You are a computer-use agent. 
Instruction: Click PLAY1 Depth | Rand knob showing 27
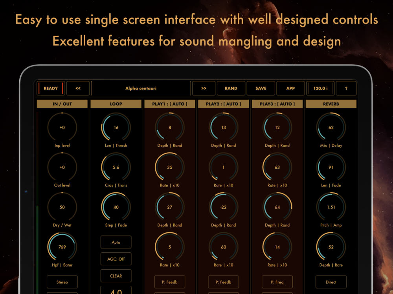[170, 207]
